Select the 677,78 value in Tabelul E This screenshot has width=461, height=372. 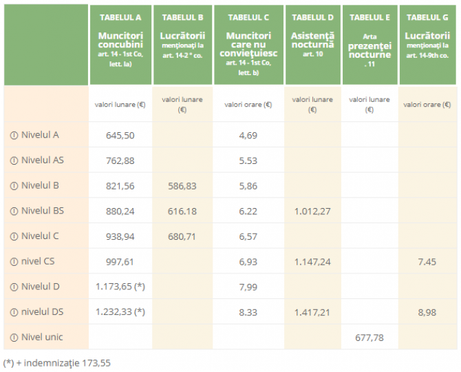pos(369,338)
